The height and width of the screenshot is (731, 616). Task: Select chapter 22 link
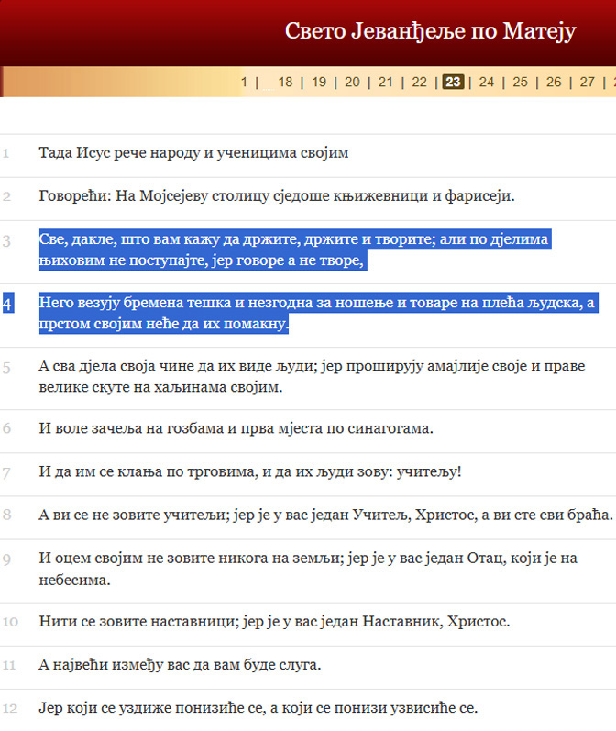click(x=419, y=82)
